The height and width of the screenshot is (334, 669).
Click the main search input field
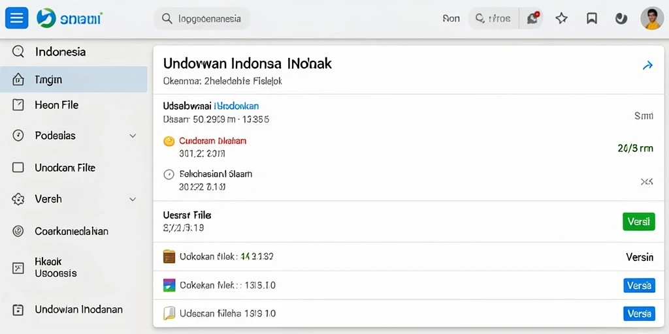point(202,18)
